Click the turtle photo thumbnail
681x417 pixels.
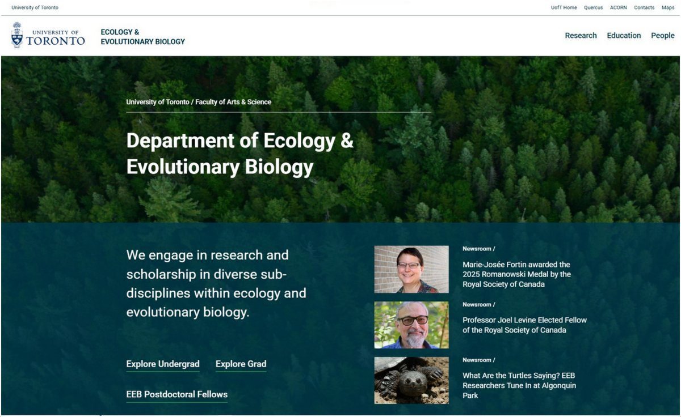(x=411, y=380)
